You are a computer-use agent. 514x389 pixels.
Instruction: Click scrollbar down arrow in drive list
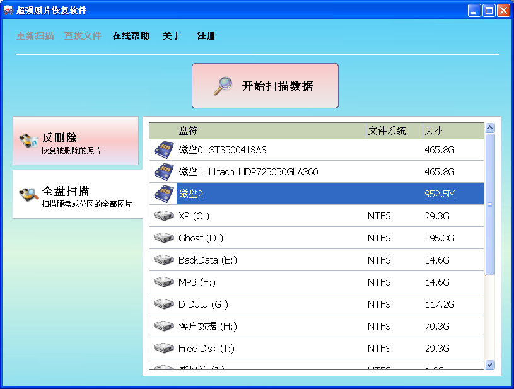tap(489, 364)
